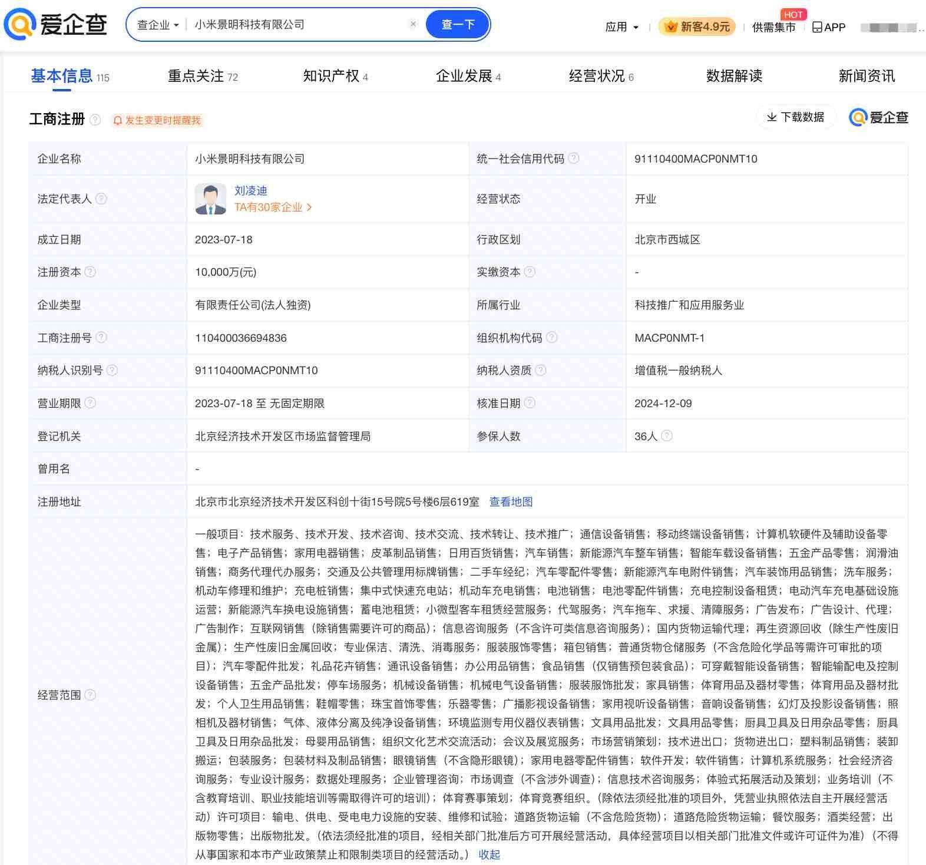Click help icon next to 工商注册 heading

coord(95,120)
